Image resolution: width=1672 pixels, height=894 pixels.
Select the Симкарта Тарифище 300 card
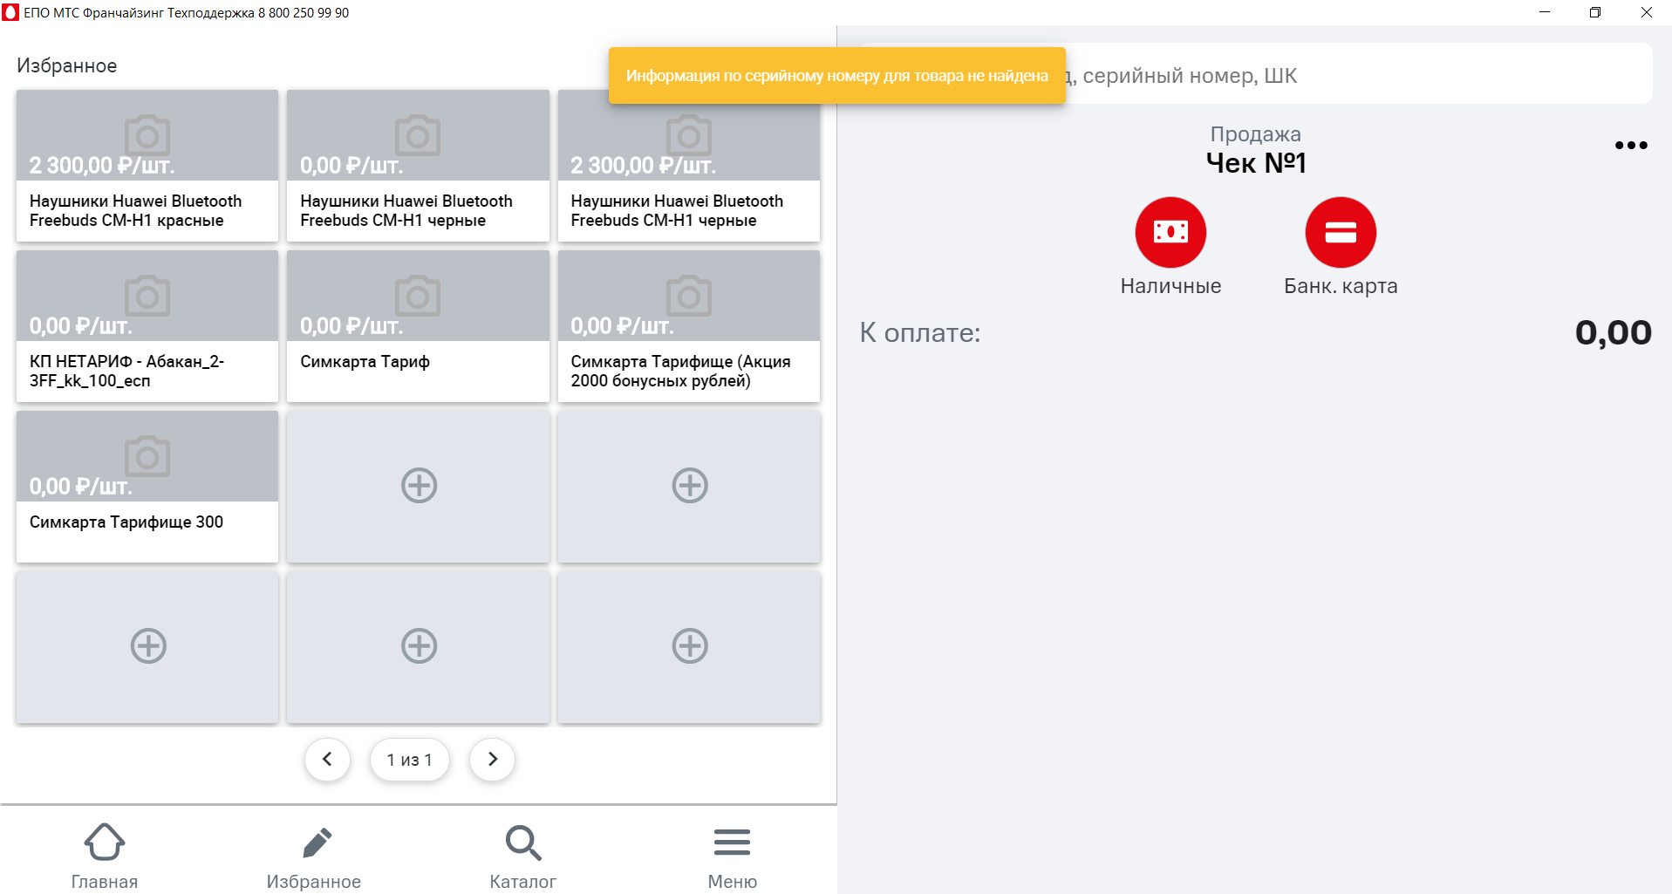click(147, 487)
